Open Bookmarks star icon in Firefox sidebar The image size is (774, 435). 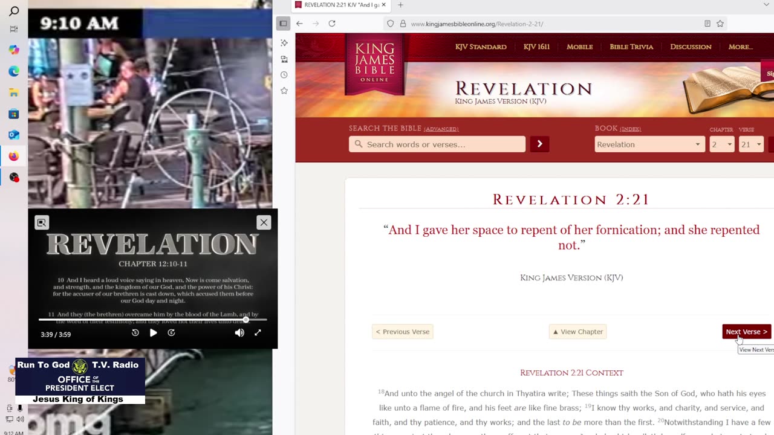[284, 91]
